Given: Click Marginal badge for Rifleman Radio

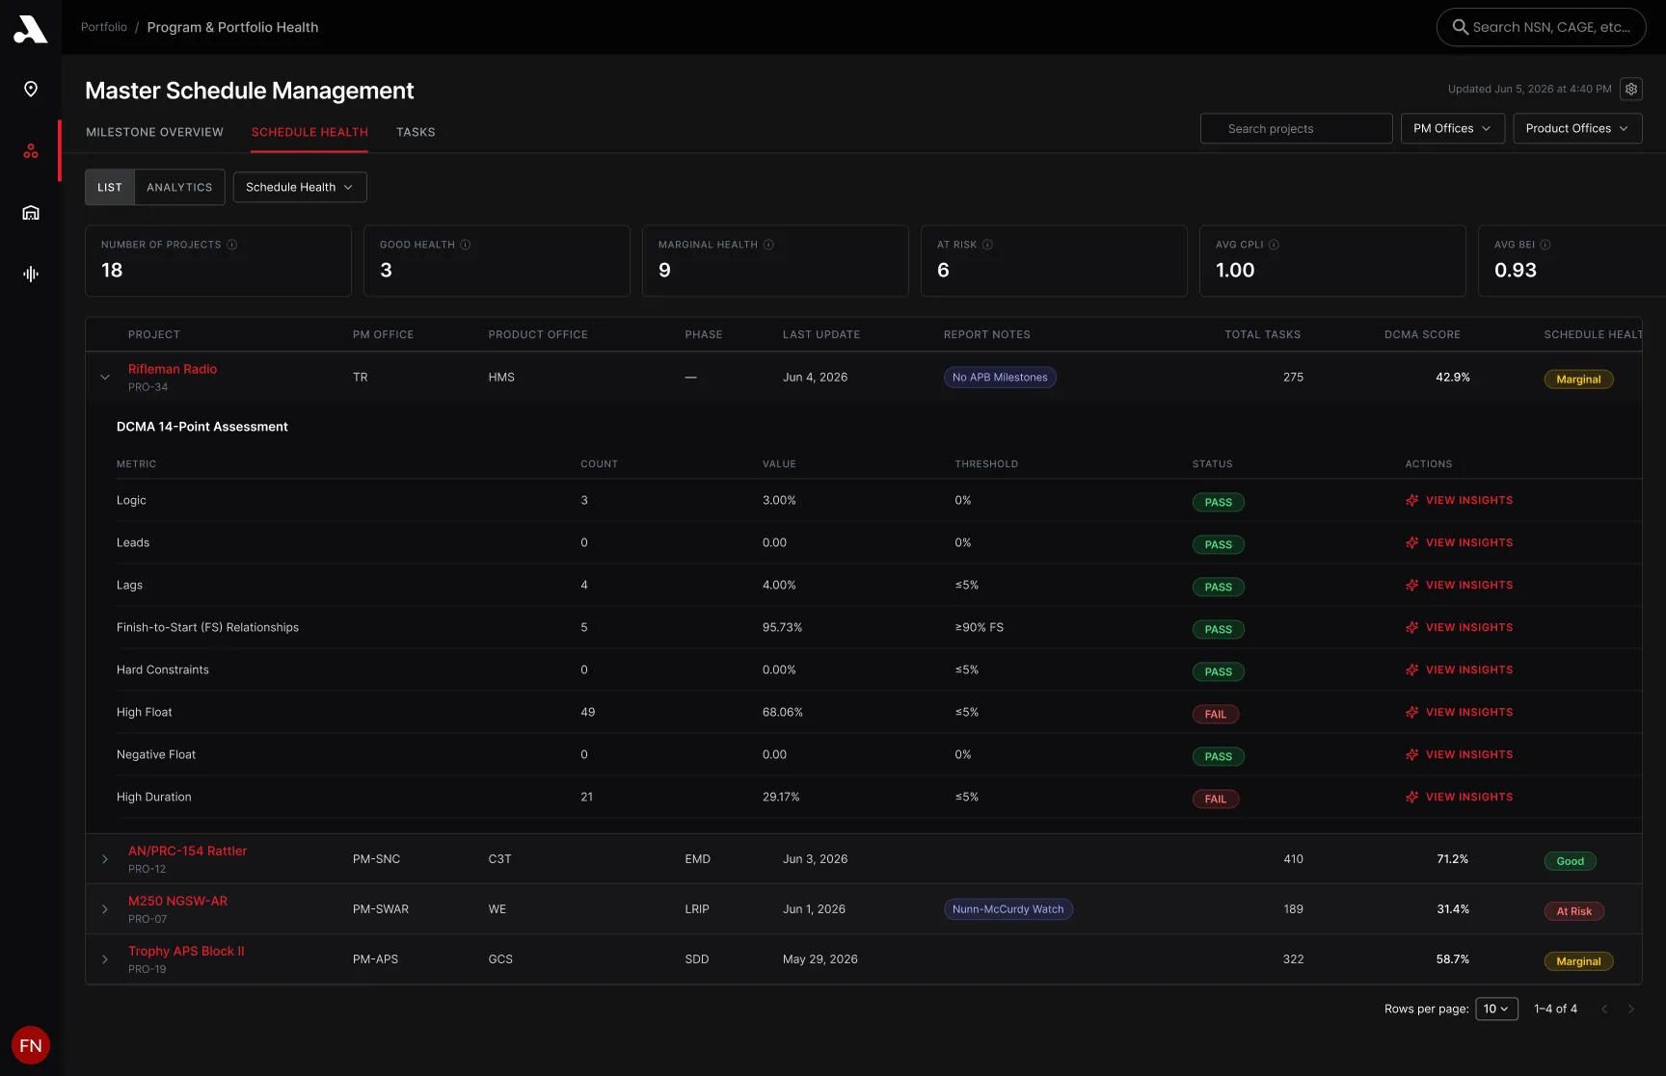Looking at the screenshot, I should click(1578, 380).
